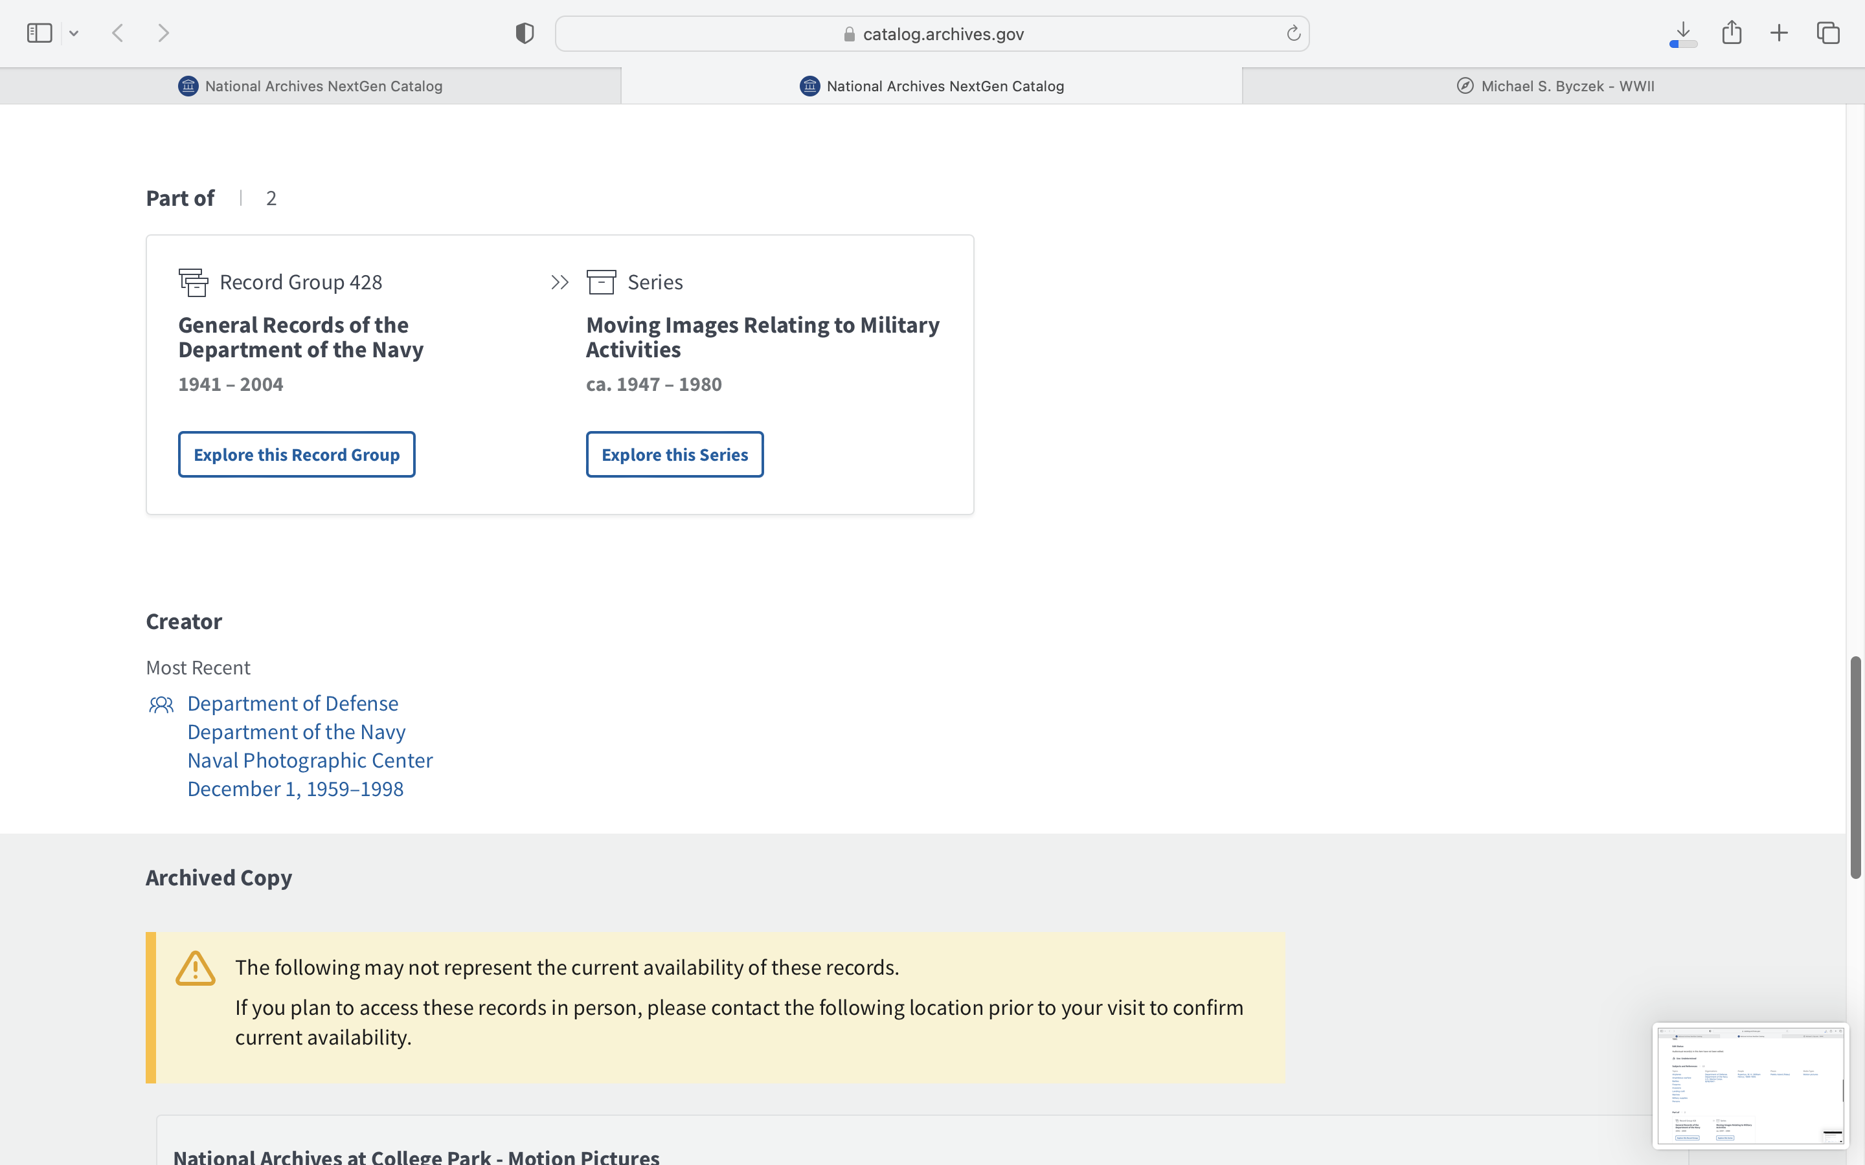
Task: Click the page vertical scrollbar thumb
Action: click(1855, 767)
